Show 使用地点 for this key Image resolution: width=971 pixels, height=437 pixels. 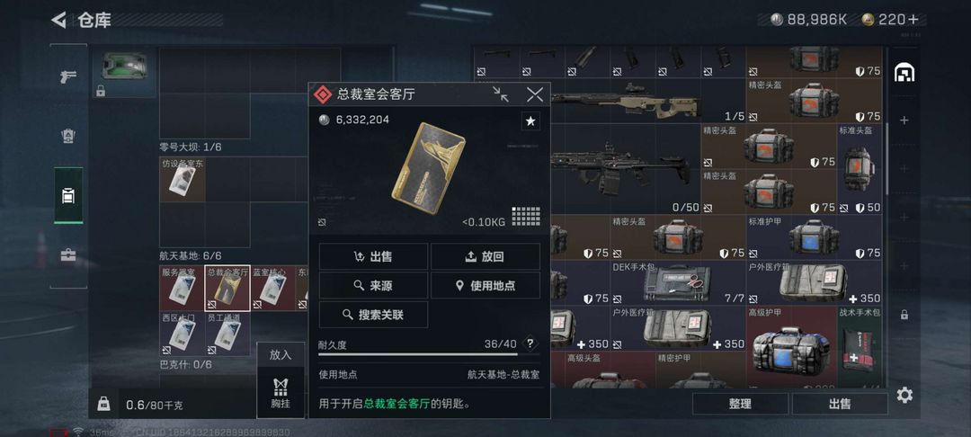(485, 285)
